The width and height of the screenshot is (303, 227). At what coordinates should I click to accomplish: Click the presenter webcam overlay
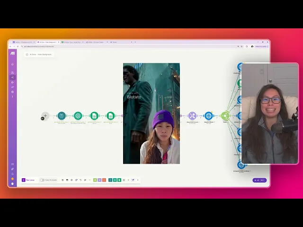tap(270, 113)
